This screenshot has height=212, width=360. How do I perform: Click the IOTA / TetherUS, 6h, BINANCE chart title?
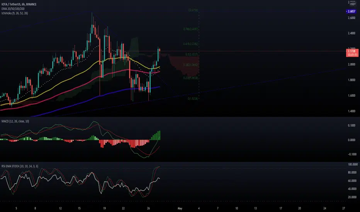pyautogui.click(x=19, y=4)
